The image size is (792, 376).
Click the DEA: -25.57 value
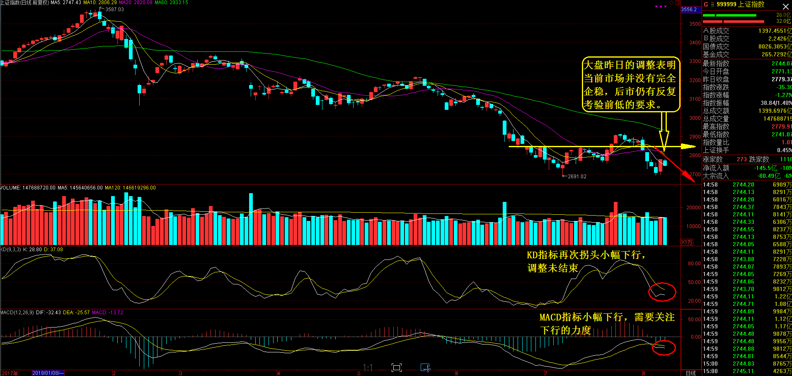[x=76, y=313]
